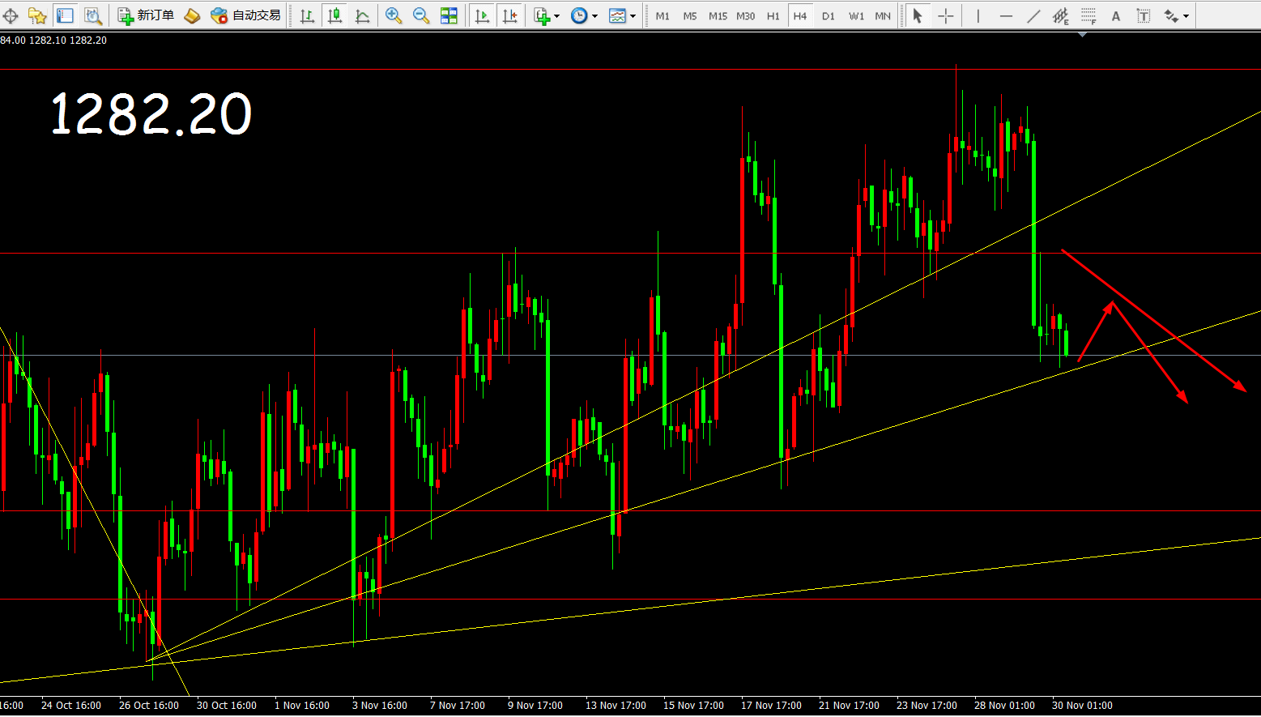The width and height of the screenshot is (1261, 717).
Task: Toggle the Terminal panel icon
Action: pos(65,15)
